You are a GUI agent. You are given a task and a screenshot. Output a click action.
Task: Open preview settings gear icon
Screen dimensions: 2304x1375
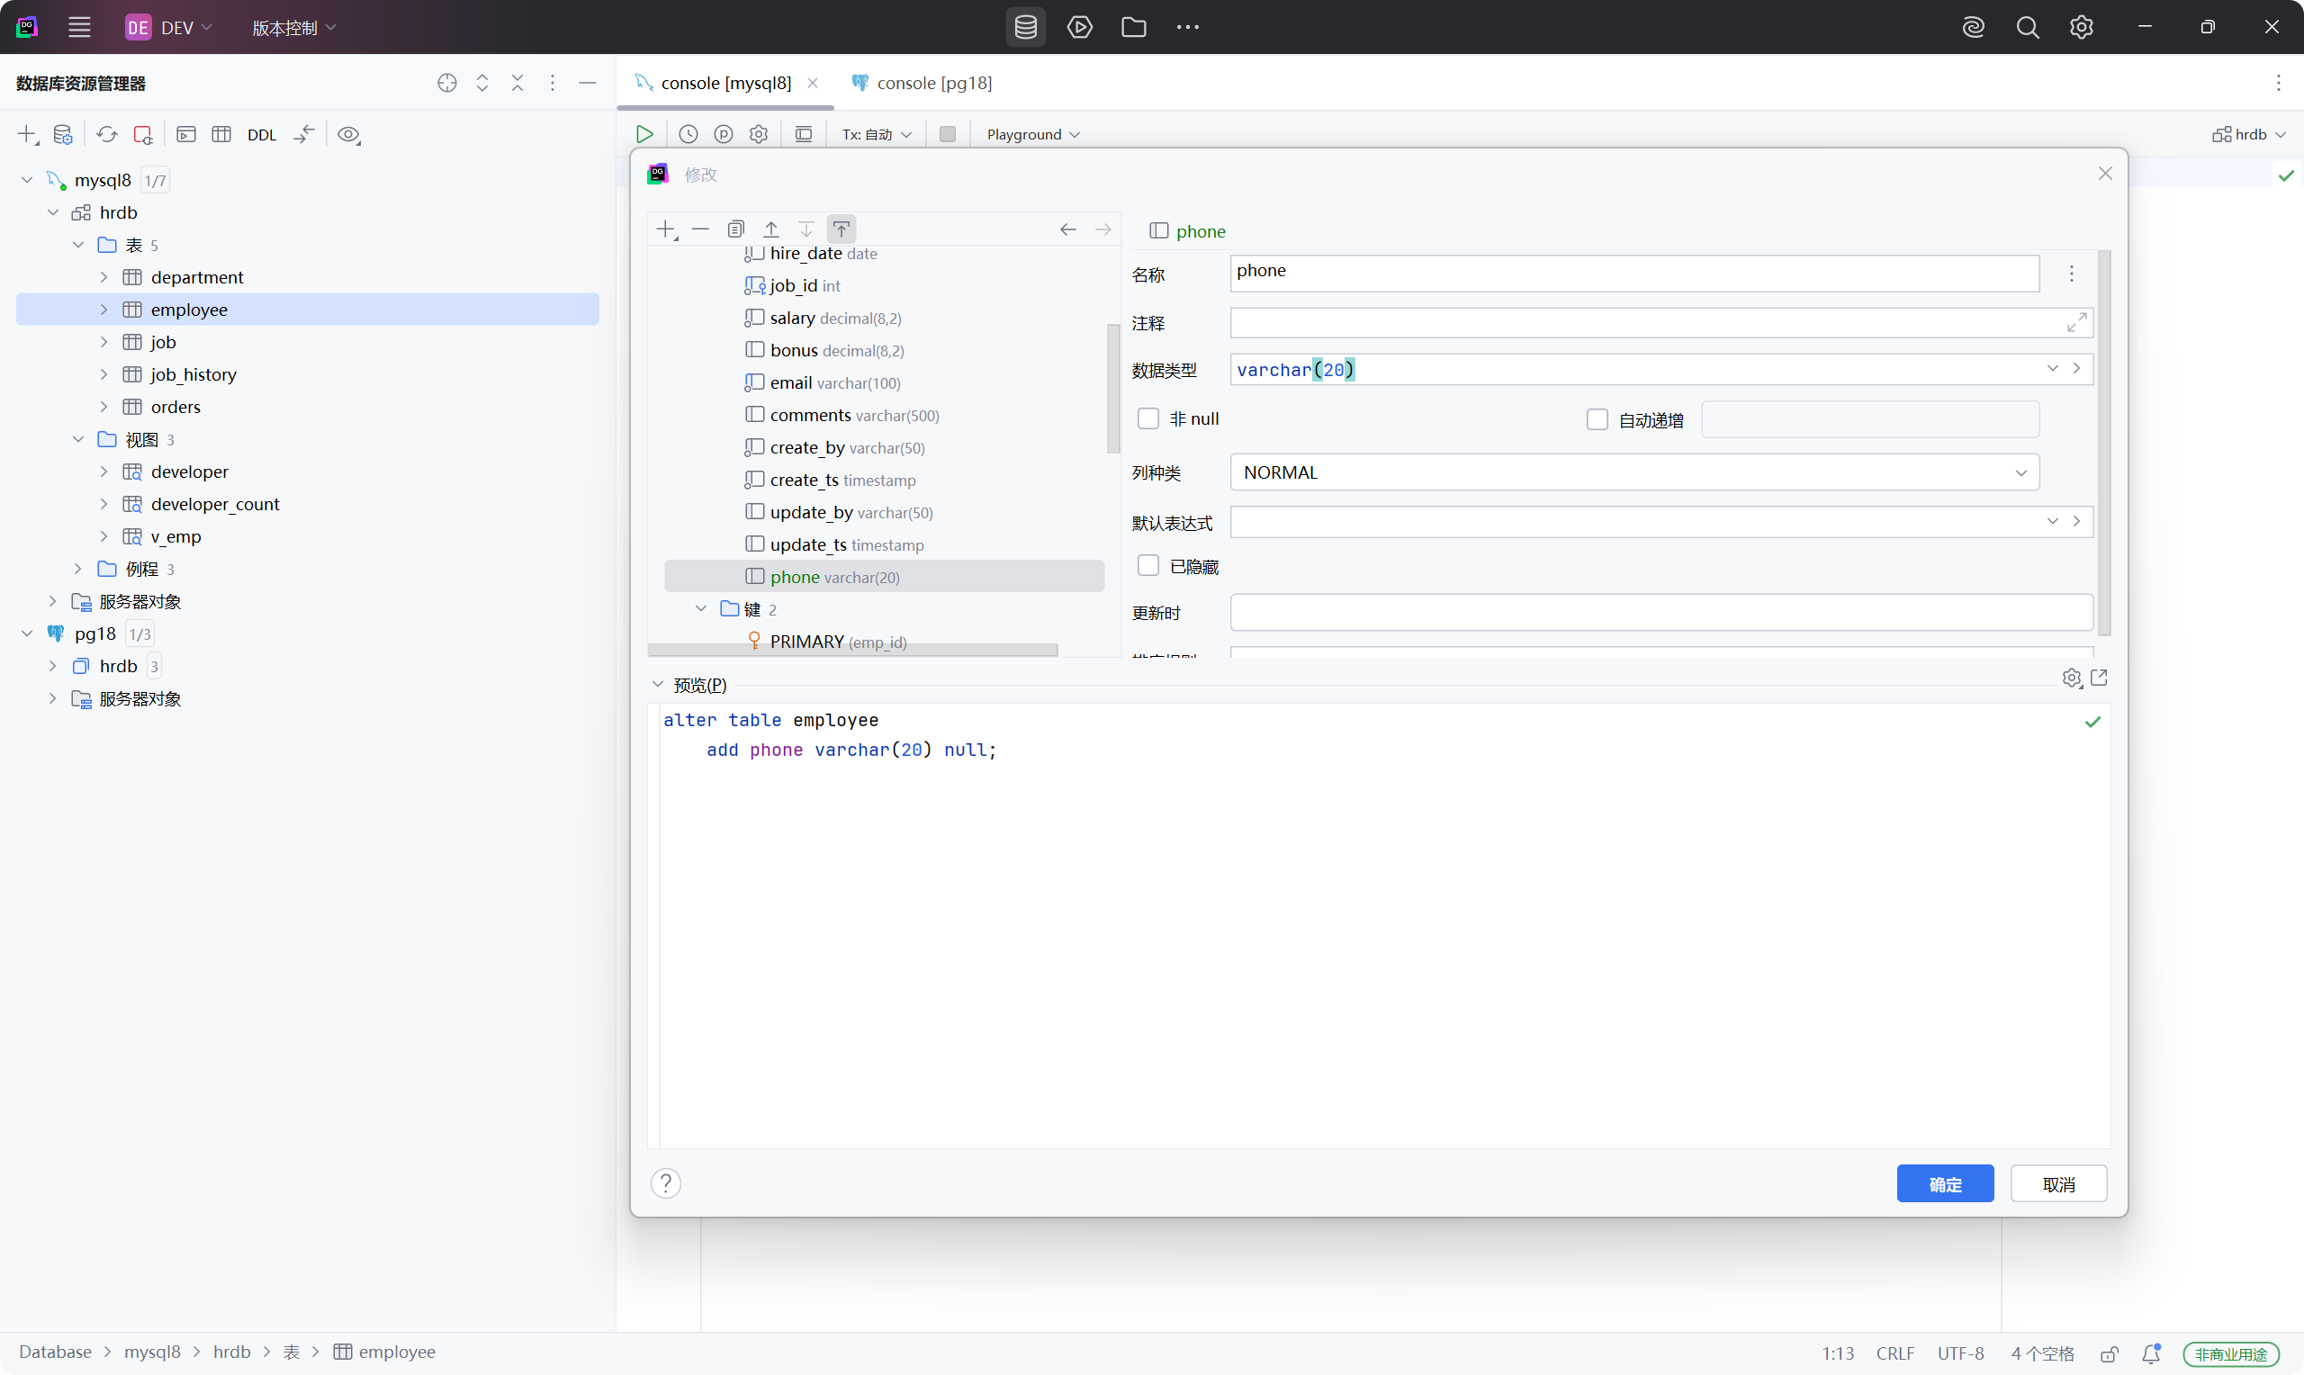click(2072, 679)
